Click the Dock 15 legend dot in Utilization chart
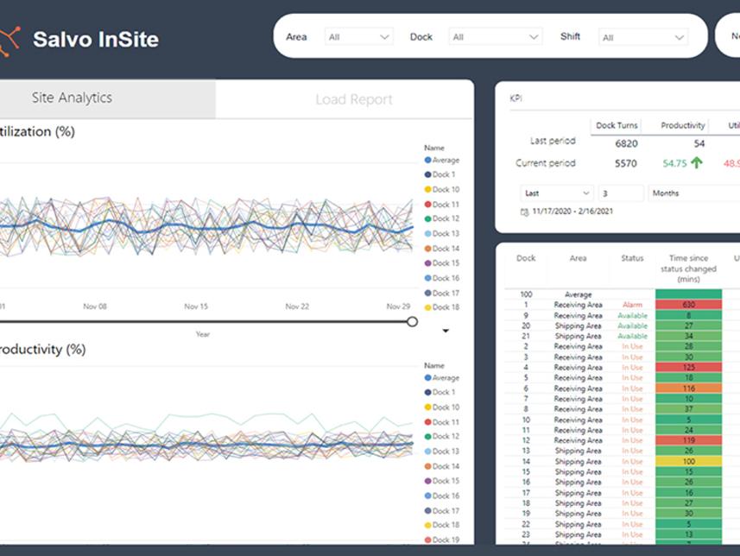740x556 pixels. (x=428, y=263)
